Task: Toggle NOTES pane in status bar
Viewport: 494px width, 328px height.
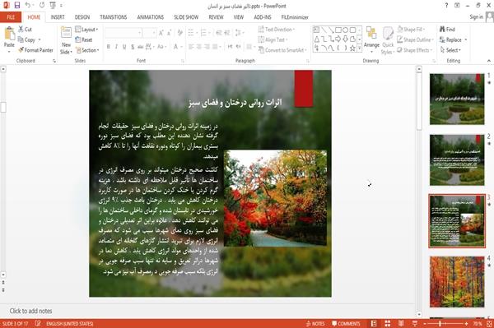Action: pos(315,324)
